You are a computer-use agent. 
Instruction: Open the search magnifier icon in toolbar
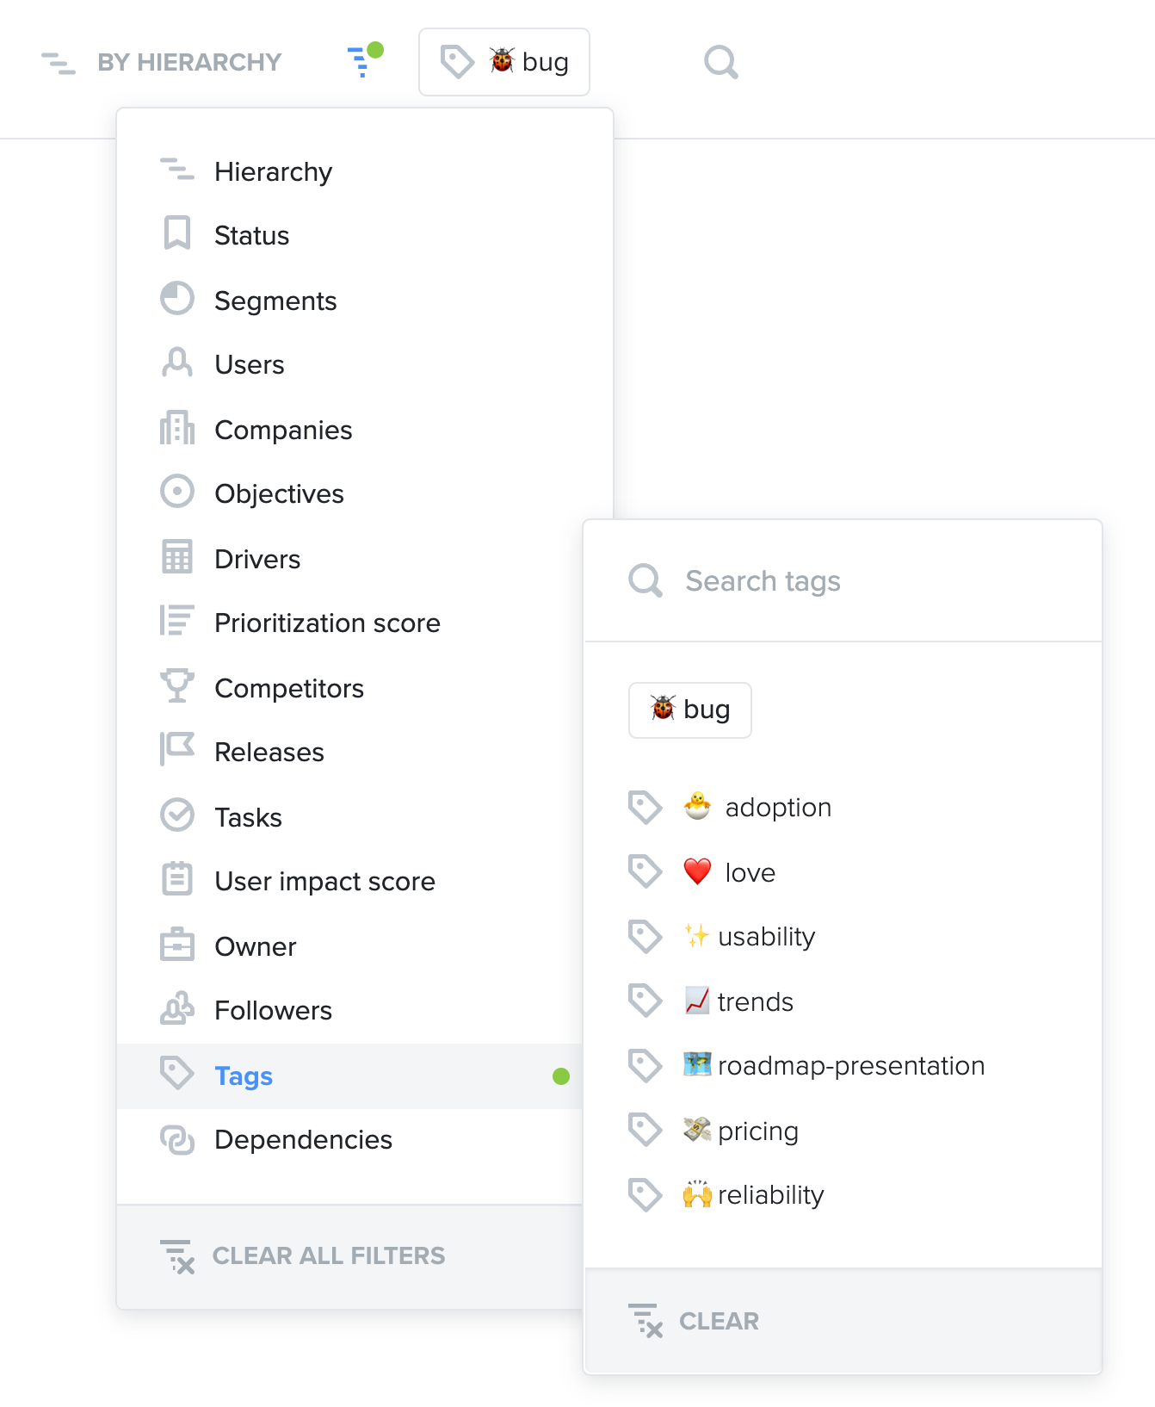click(721, 62)
